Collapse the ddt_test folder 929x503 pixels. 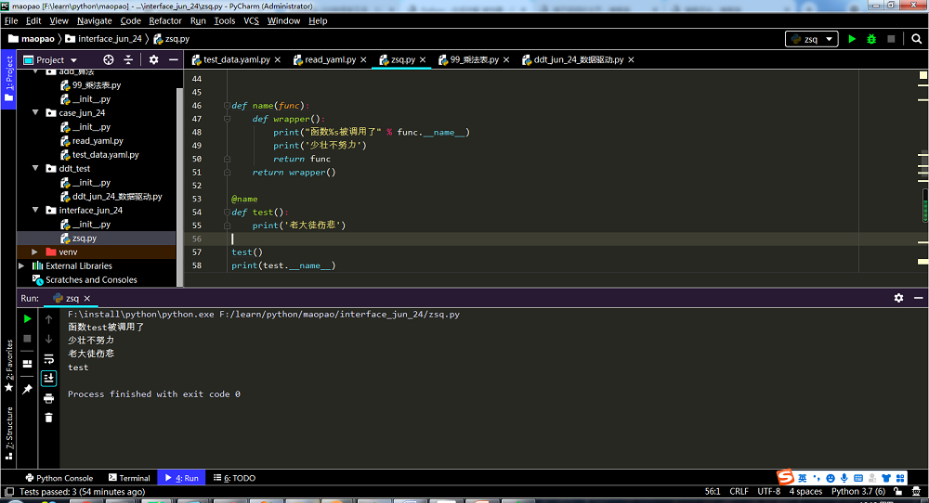pos(35,169)
